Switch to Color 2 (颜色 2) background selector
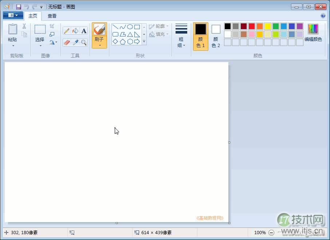This screenshot has height=240, width=330. tap(216, 36)
